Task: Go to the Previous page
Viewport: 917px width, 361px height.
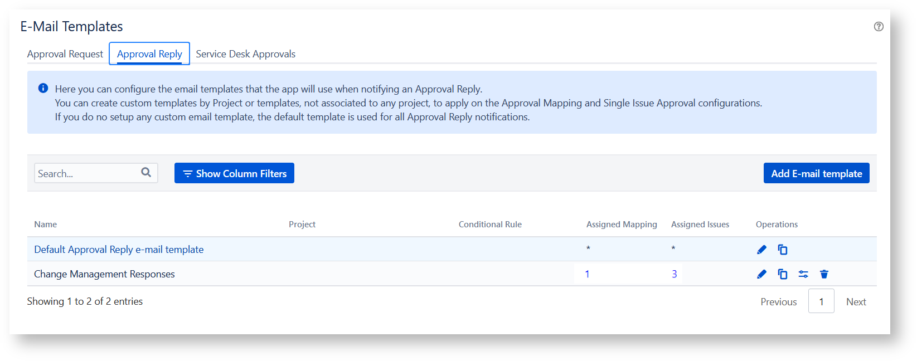Action: click(x=778, y=302)
